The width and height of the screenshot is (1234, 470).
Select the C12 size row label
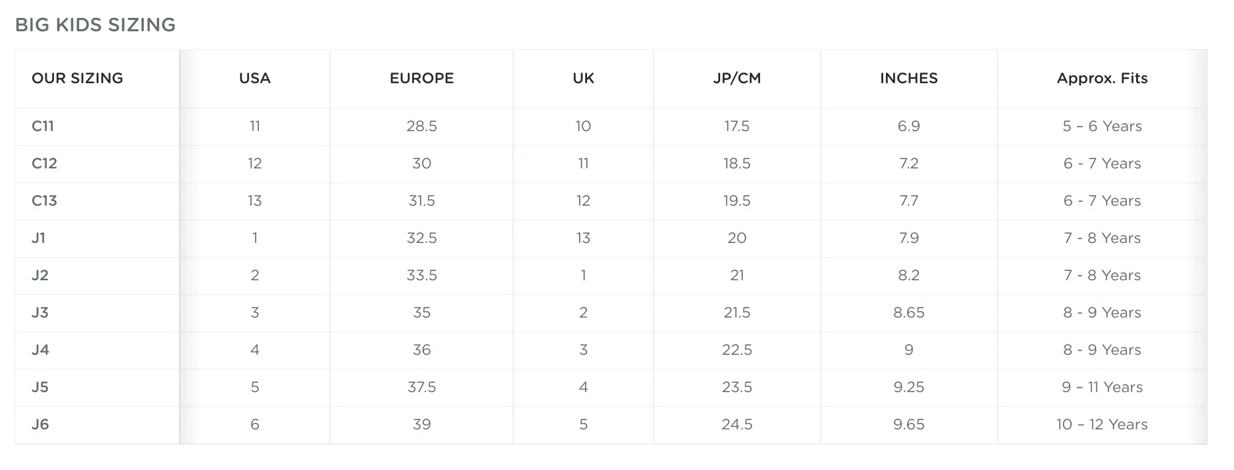click(45, 163)
